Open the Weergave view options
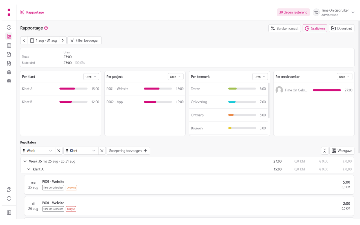Image resolution: width=360 pixels, height=225 pixels. [342, 151]
